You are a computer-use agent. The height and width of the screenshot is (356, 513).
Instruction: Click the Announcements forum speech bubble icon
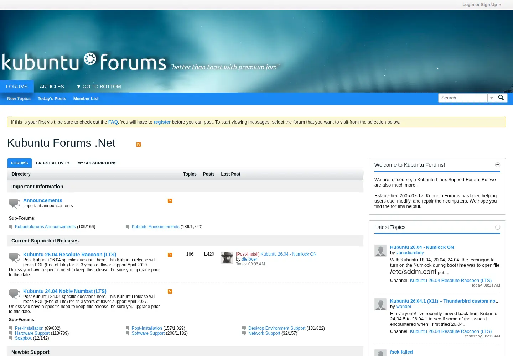(15, 204)
